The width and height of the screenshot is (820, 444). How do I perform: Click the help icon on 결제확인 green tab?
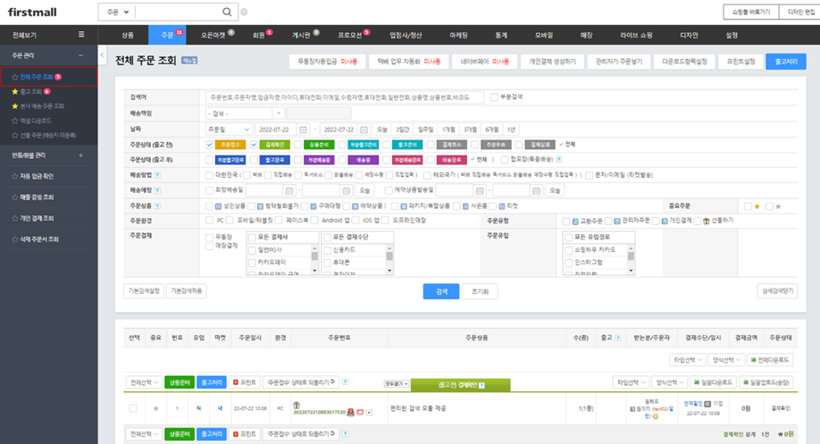(x=481, y=385)
